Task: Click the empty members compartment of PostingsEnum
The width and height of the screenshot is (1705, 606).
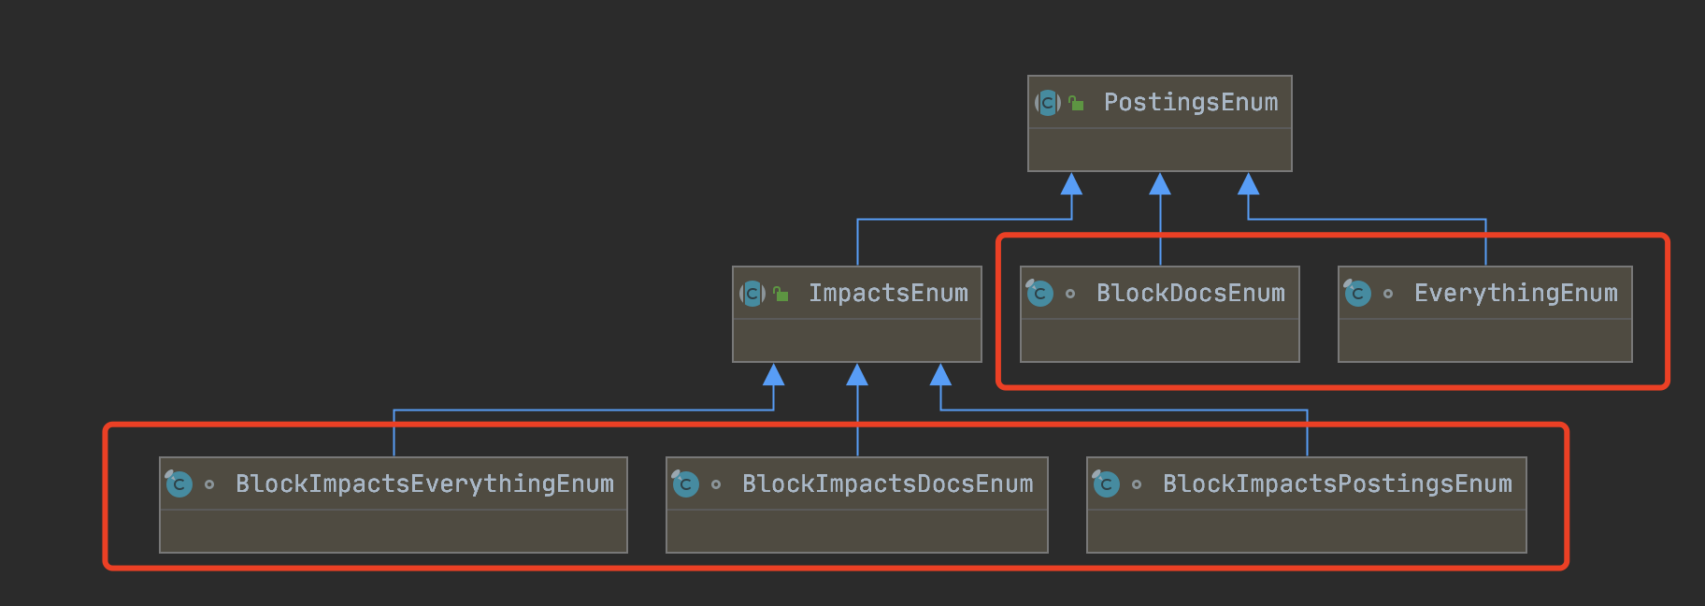Action: [1160, 150]
